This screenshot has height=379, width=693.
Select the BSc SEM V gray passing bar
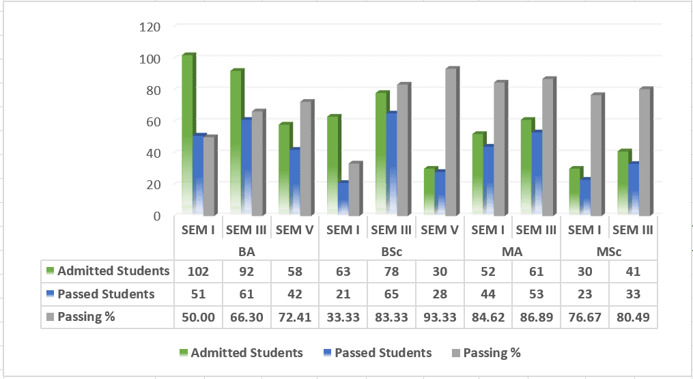click(452, 141)
